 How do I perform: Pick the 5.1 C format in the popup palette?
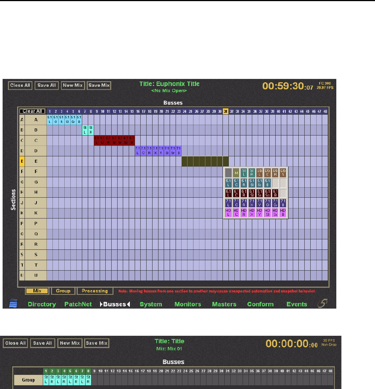[236, 183]
